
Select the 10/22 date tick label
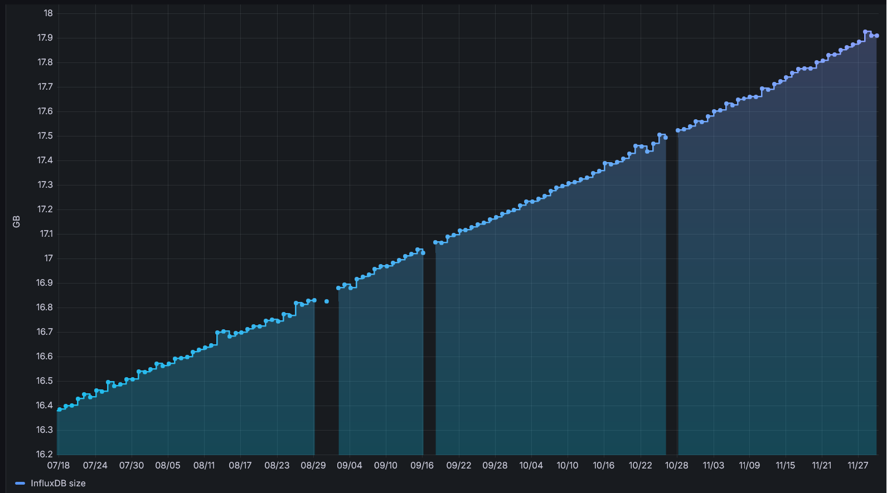(x=641, y=466)
